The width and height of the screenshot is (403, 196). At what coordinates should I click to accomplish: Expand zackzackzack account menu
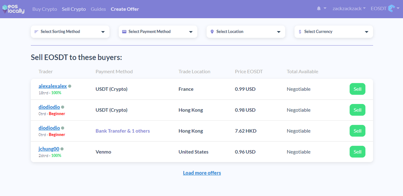click(x=349, y=9)
